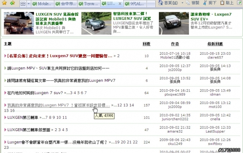243x153 pixels.
Task: Open the quick tabs grid icon
Action: pos(23,4)
